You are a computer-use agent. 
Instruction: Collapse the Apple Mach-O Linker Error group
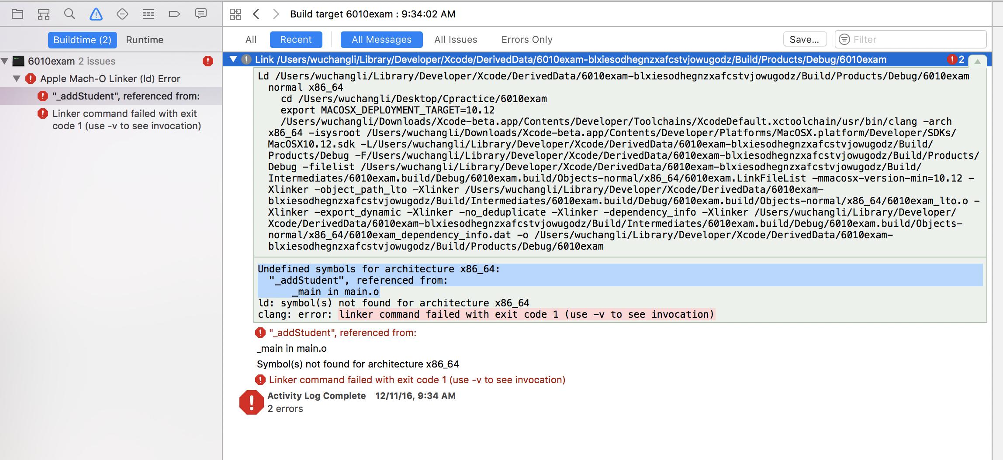(17, 79)
